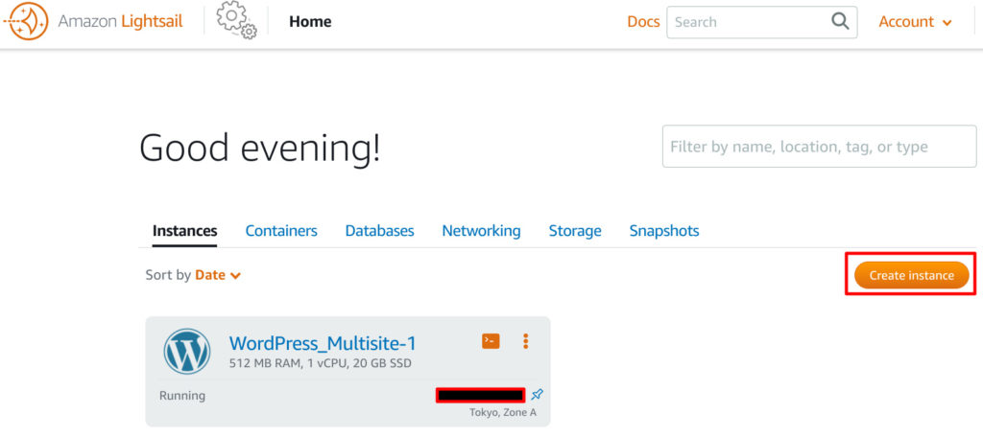Click the Amazon Lightsail brand text
983x437 pixels.
pos(120,22)
